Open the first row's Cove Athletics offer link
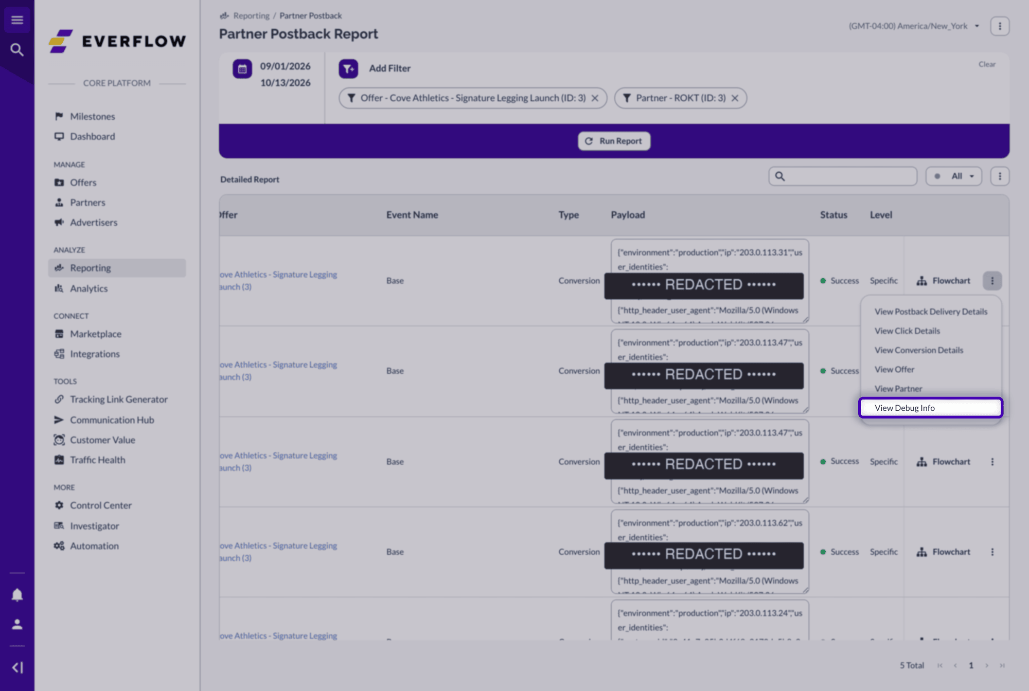The height and width of the screenshot is (691, 1029). 278,281
